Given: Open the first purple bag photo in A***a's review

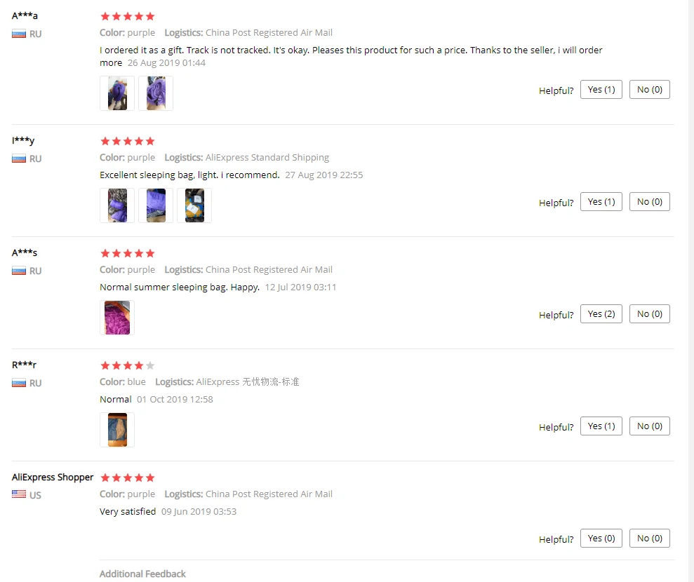Looking at the screenshot, I should 117,93.
